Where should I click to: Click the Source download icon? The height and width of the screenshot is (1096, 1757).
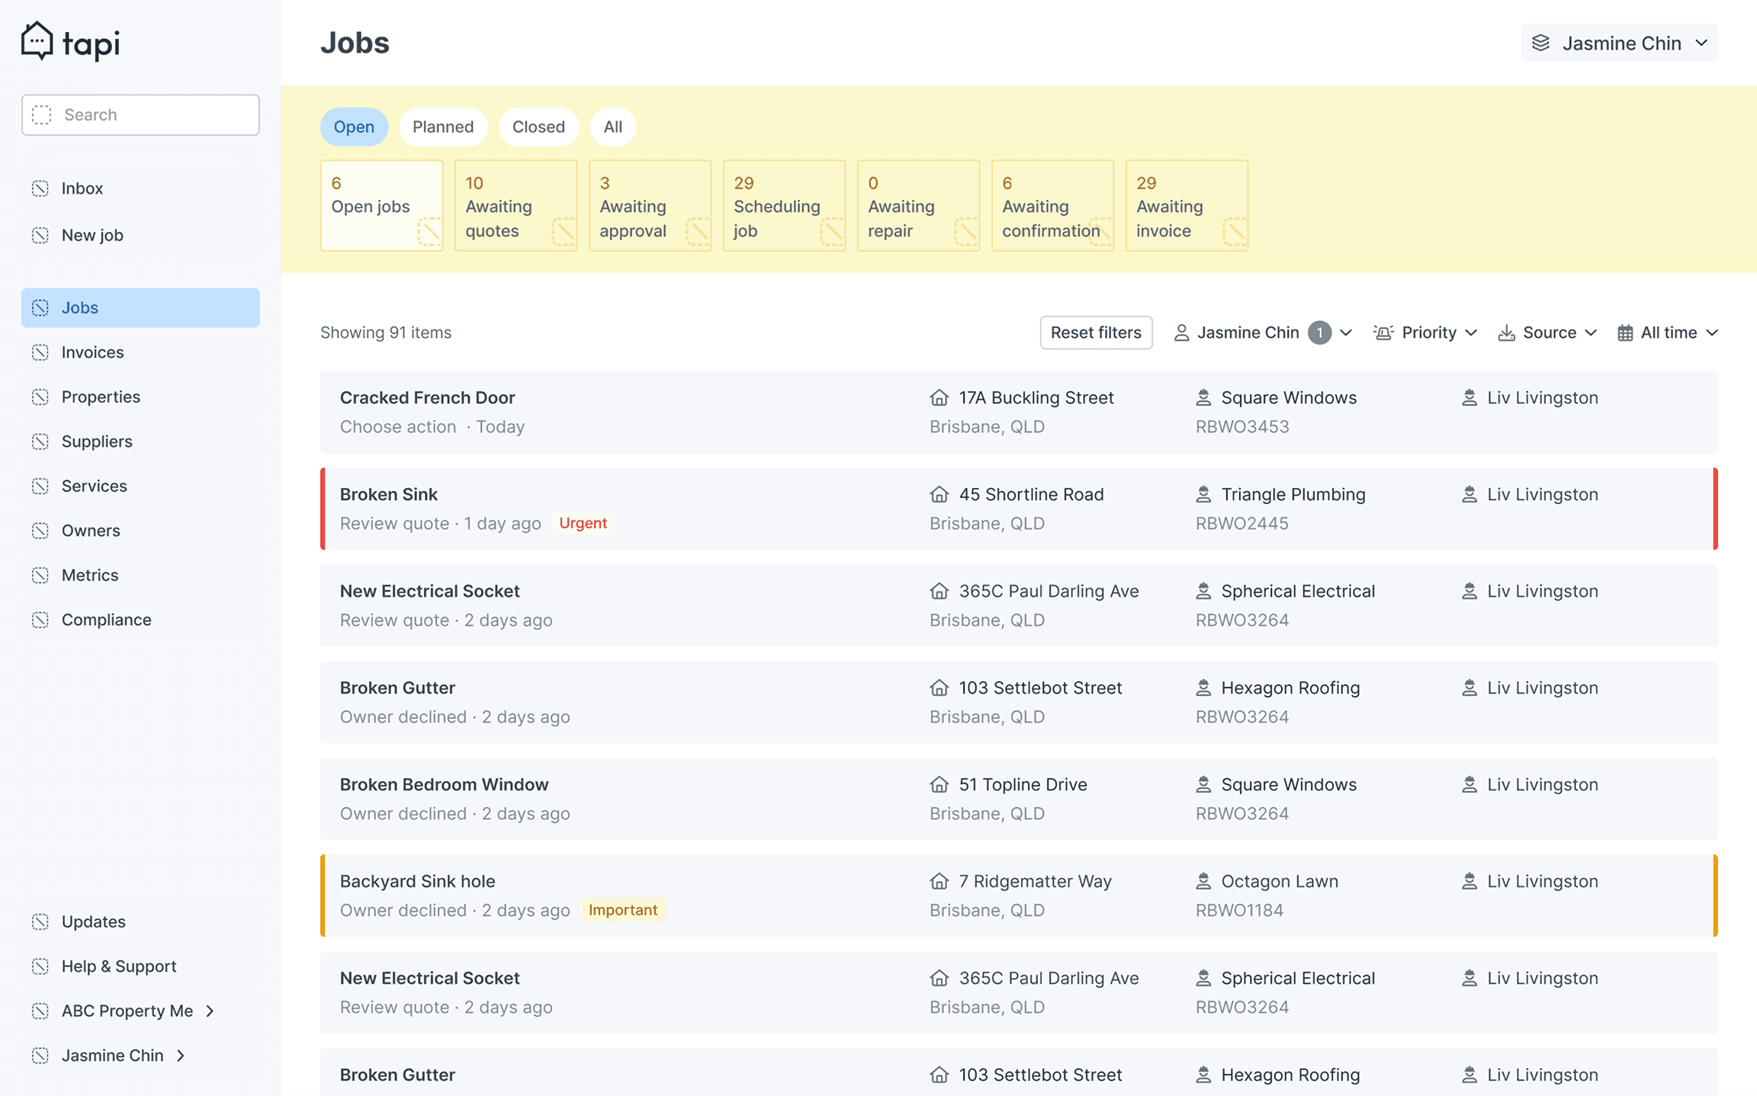[1506, 333]
